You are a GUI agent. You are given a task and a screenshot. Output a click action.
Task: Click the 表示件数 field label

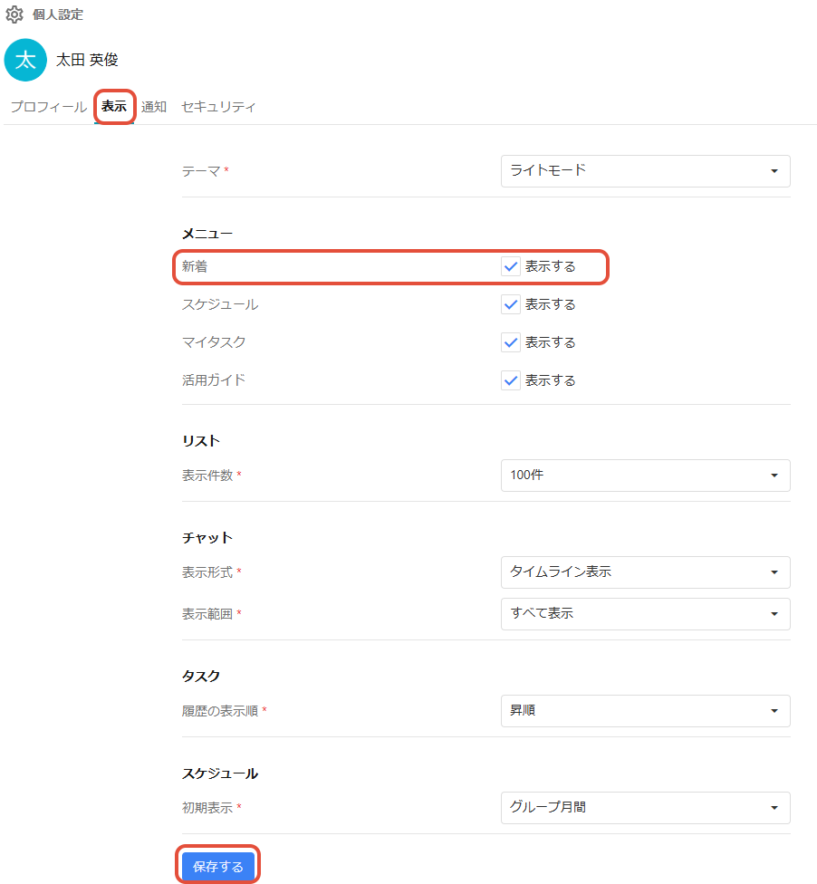coord(207,476)
